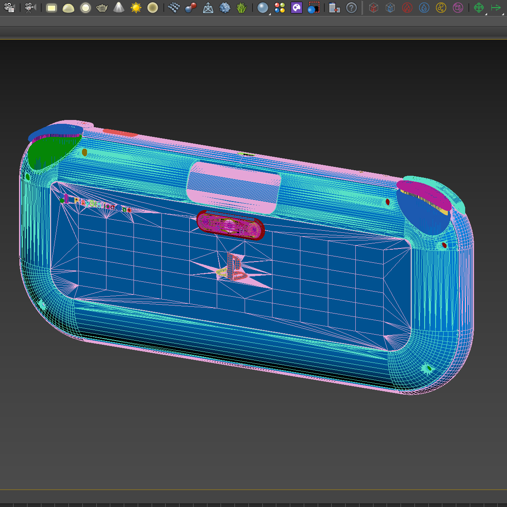
Task: Open help with the question mark icon
Action: [352, 8]
